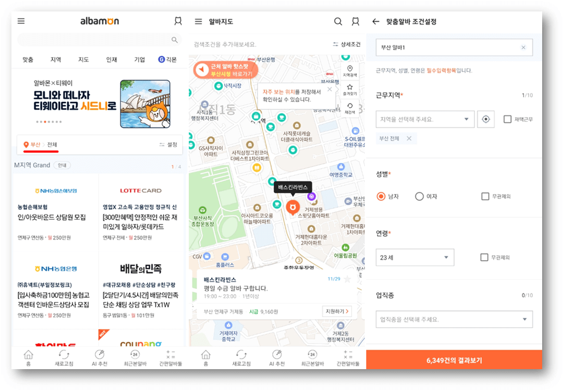Tap 간편알바툴 icon in map bottom bar

[348, 358]
